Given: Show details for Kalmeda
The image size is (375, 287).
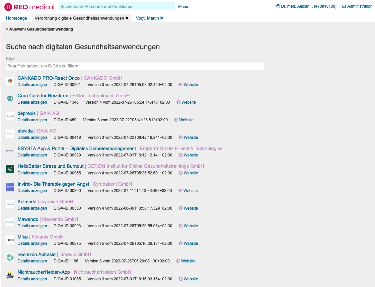Looking at the screenshot, I should (x=32, y=208).
